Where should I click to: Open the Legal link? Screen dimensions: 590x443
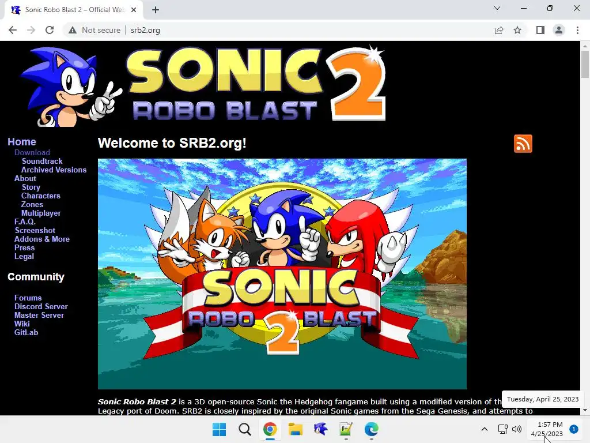pyautogui.click(x=24, y=256)
